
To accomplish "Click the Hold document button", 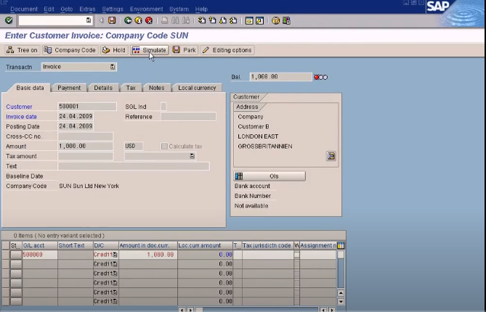I will click(x=114, y=50).
